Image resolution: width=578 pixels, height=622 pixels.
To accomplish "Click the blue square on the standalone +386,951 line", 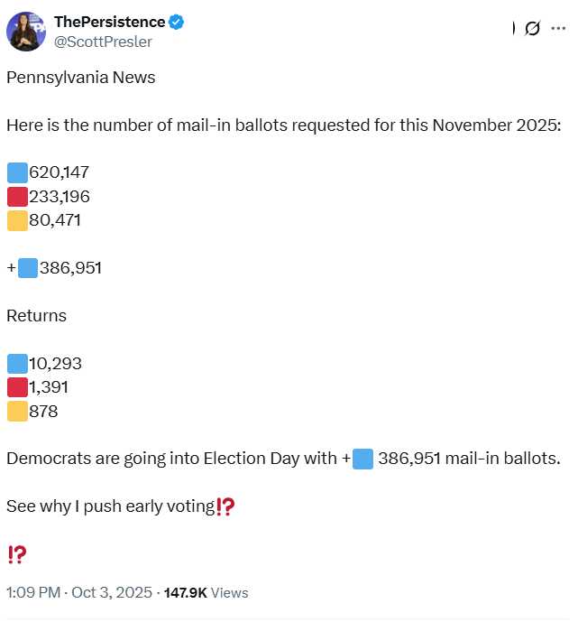I will point(28,268).
